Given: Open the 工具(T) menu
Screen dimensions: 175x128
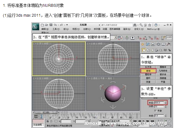Looking at the screenshot, I should (x=56, y=29).
